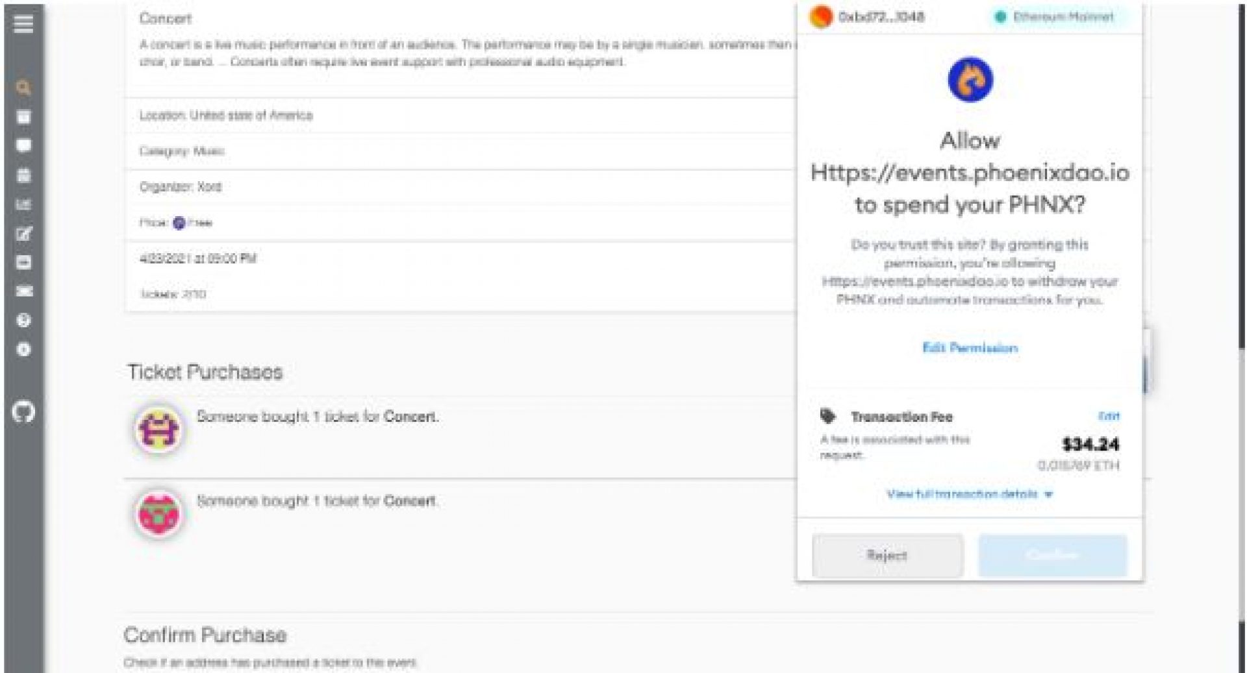This screenshot has height=673, width=1247.
Task: Click the transaction fee tag icon
Action: point(827,416)
